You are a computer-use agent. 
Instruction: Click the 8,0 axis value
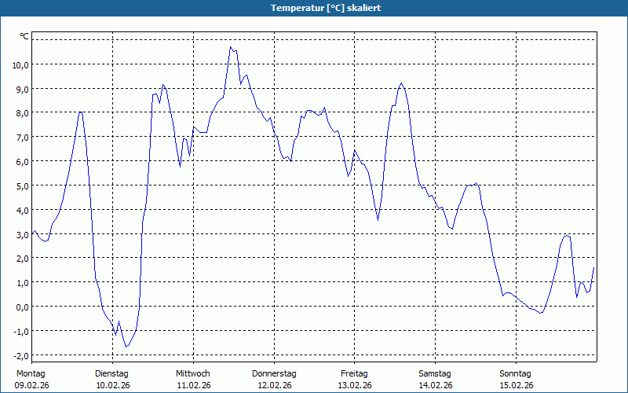pyautogui.click(x=23, y=113)
